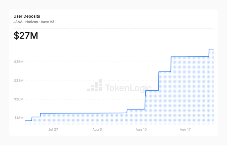This screenshot has height=145, width=227.
Task: Click the $20M y-axis label
Action: click(x=19, y=99)
